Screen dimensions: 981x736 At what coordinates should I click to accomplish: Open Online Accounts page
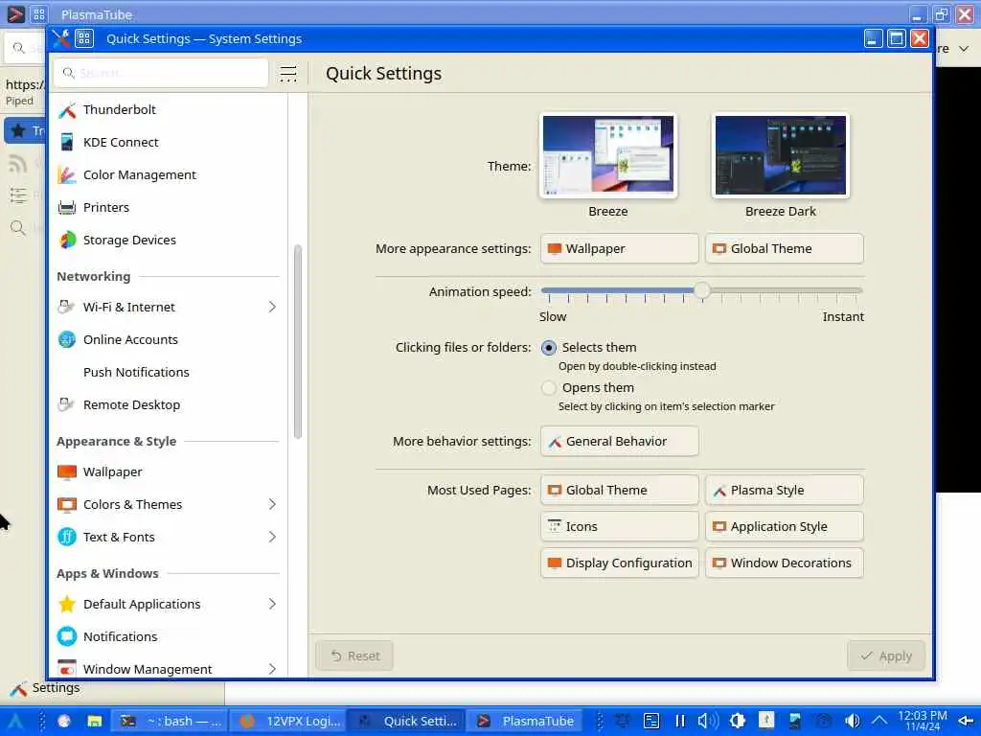point(168,339)
